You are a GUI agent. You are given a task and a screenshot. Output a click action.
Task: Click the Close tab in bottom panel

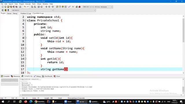[57, 76]
